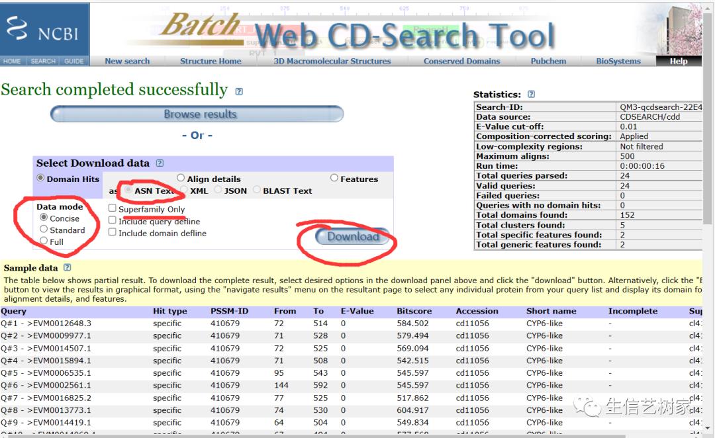Open the GUIDE link under NCBI

click(74, 61)
